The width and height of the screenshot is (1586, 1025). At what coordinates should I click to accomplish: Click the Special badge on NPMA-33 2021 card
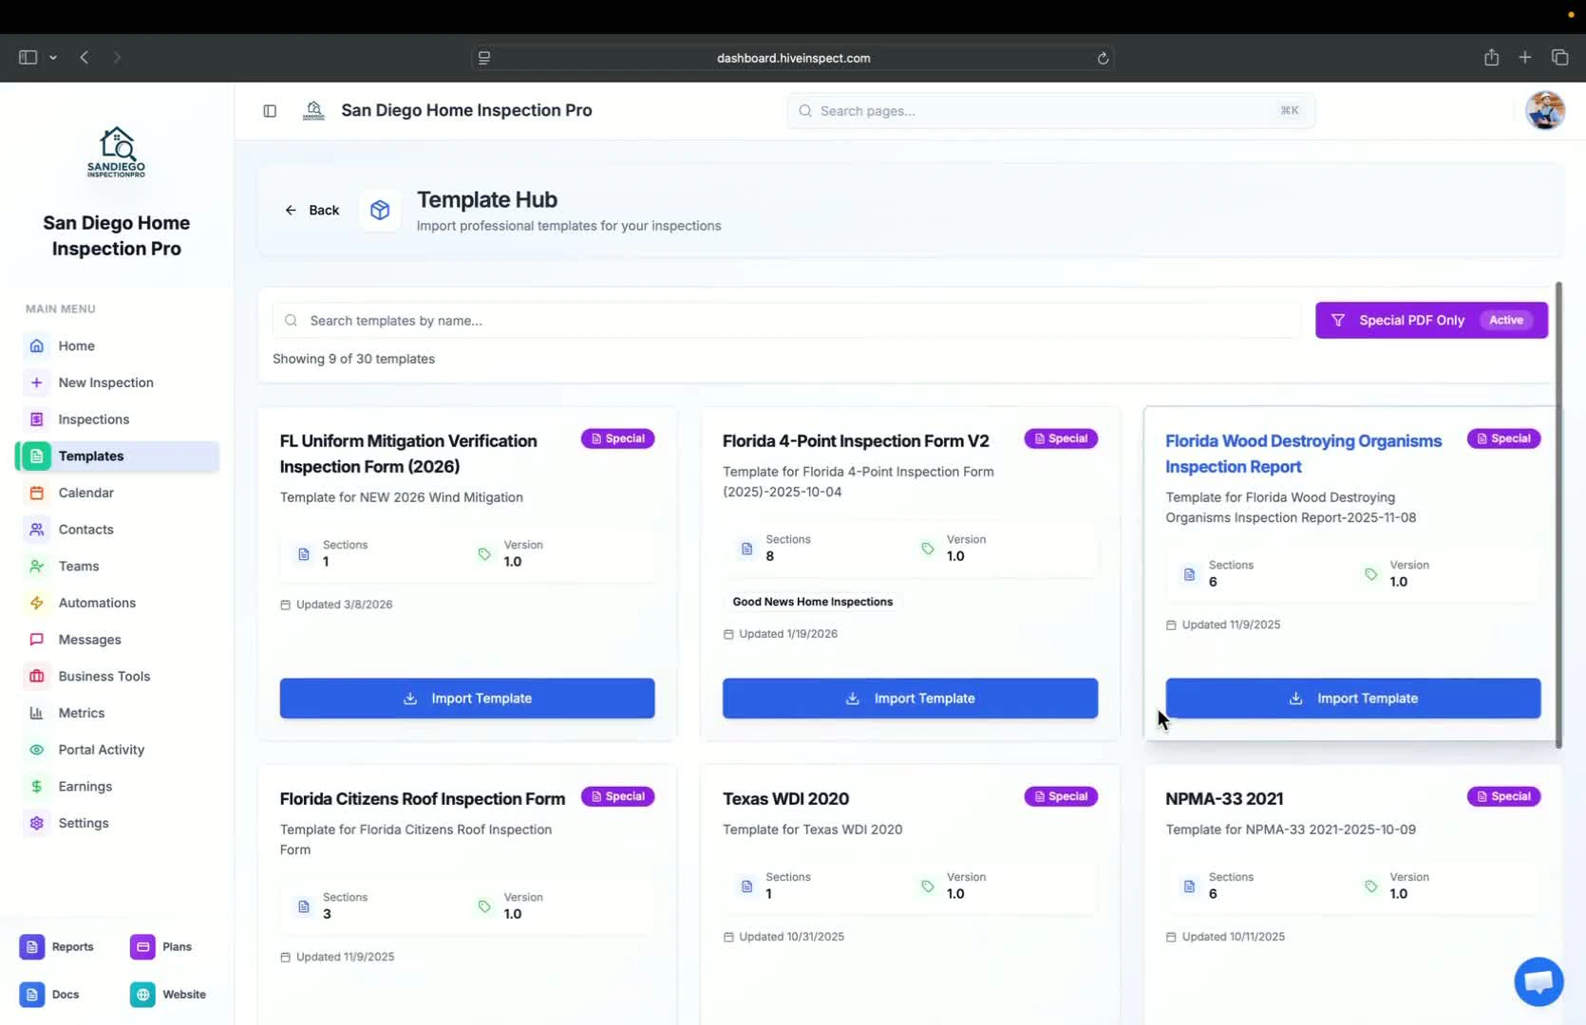point(1504,796)
